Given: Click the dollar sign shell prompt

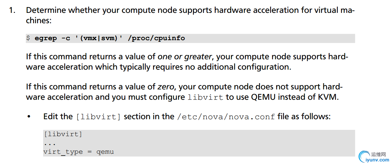Looking at the screenshot, I should point(28,38).
